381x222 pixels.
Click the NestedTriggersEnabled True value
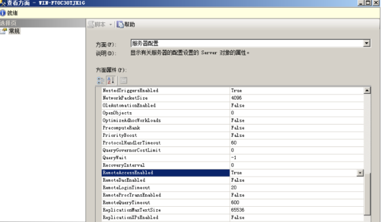coord(236,90)
